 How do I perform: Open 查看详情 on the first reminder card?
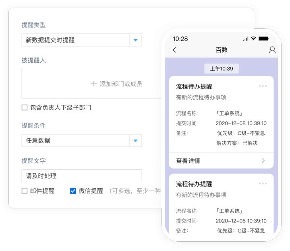click(x=222, y=160)
